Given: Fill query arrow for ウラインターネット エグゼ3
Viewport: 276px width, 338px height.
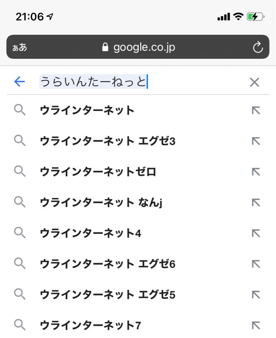Looking at the screenshot, I should 256,141.
